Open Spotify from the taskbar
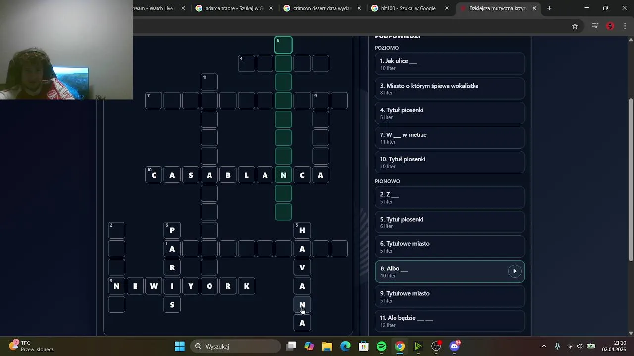634x356 pixels. [381, 346]
